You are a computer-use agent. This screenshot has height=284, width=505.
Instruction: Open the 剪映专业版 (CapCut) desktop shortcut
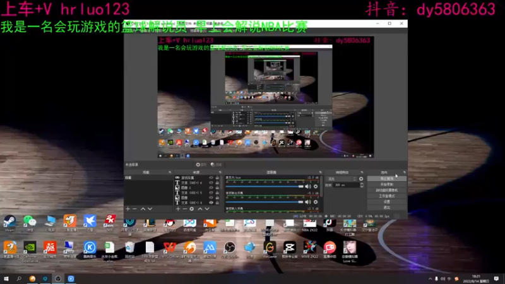coord(290,250)
